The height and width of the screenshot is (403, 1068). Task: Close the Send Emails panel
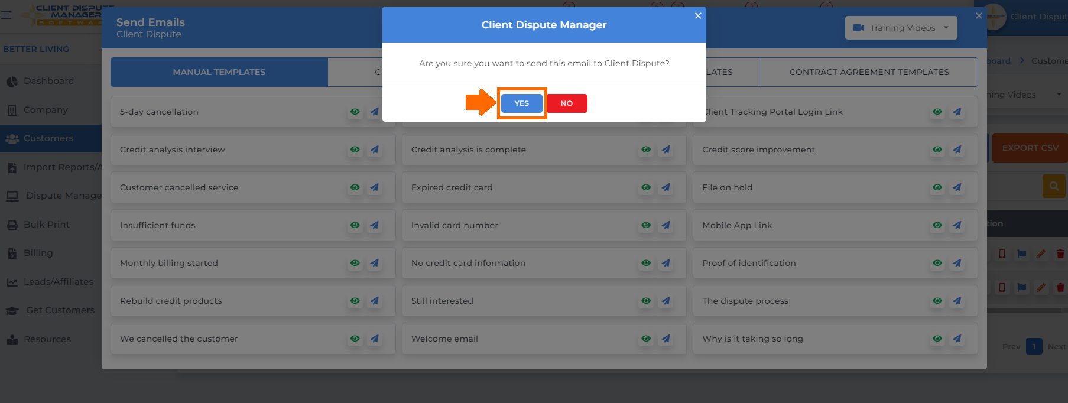979,16
